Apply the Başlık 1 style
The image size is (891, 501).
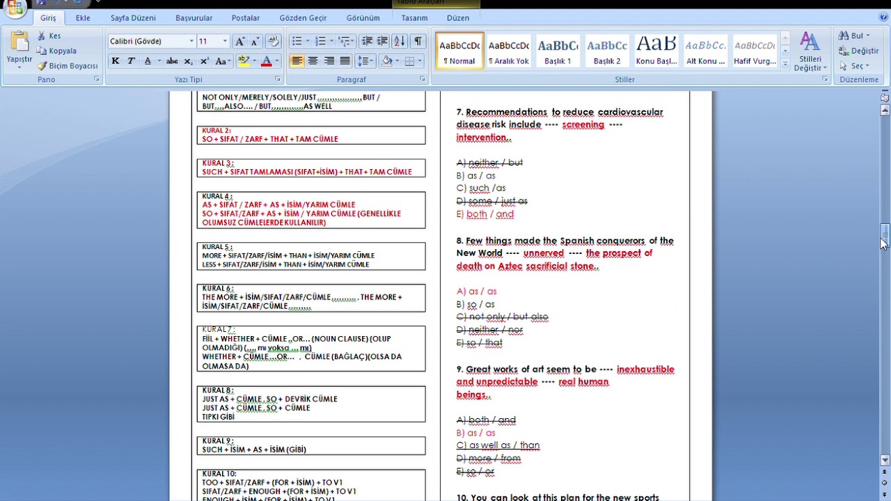(x=558, y=51)
